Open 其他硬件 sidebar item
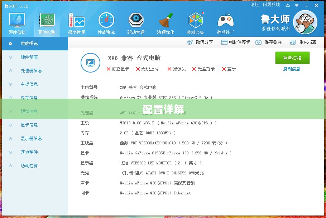 [35, 152]
